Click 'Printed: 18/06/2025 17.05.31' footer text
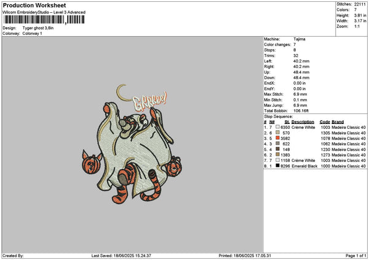The width and height of the screenshot is (369, 260). (x=245, y=256)
